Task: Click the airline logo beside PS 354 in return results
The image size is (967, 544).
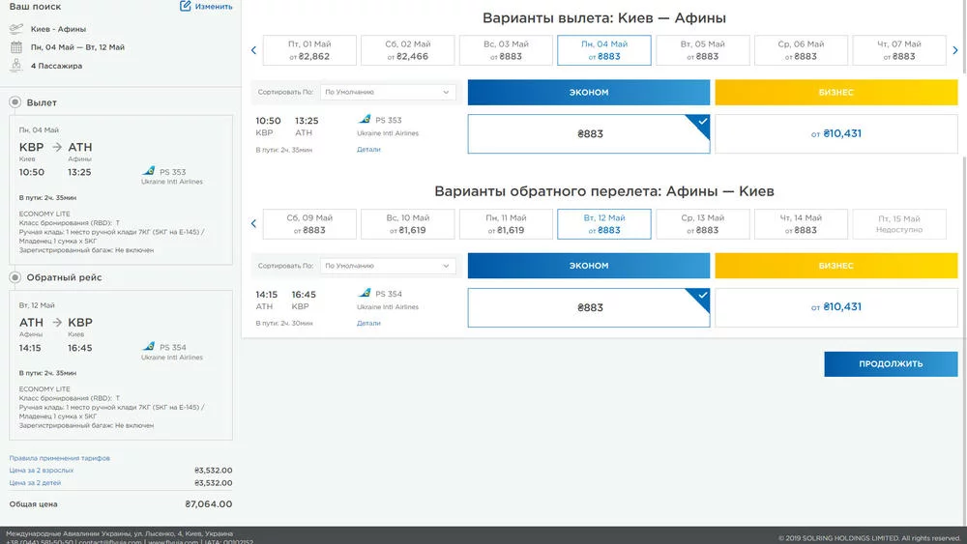Action: click(x=365, y=293)
